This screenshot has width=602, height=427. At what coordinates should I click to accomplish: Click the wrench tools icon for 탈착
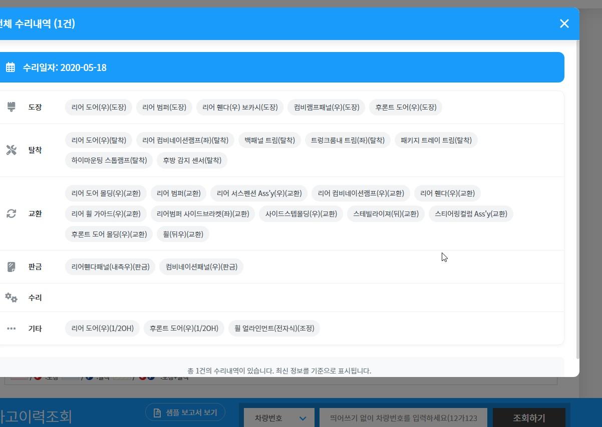(12, 150)
